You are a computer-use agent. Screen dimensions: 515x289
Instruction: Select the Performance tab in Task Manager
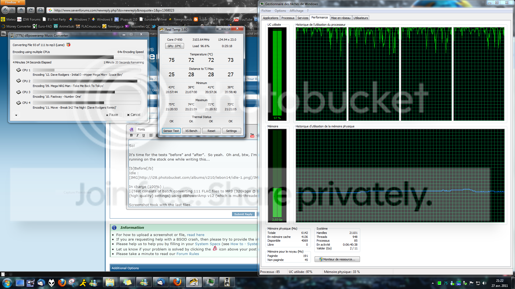click(320, 18)
